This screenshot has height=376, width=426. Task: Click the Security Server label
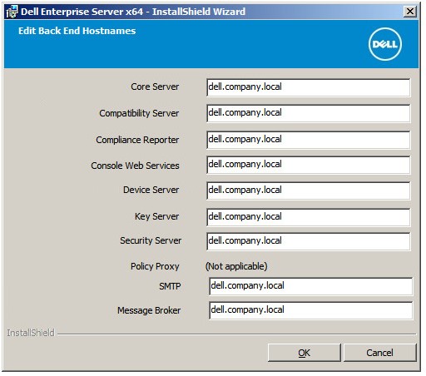tap(151, 240)
